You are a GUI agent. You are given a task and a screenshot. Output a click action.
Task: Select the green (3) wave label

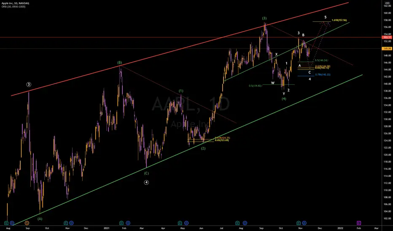264,18
